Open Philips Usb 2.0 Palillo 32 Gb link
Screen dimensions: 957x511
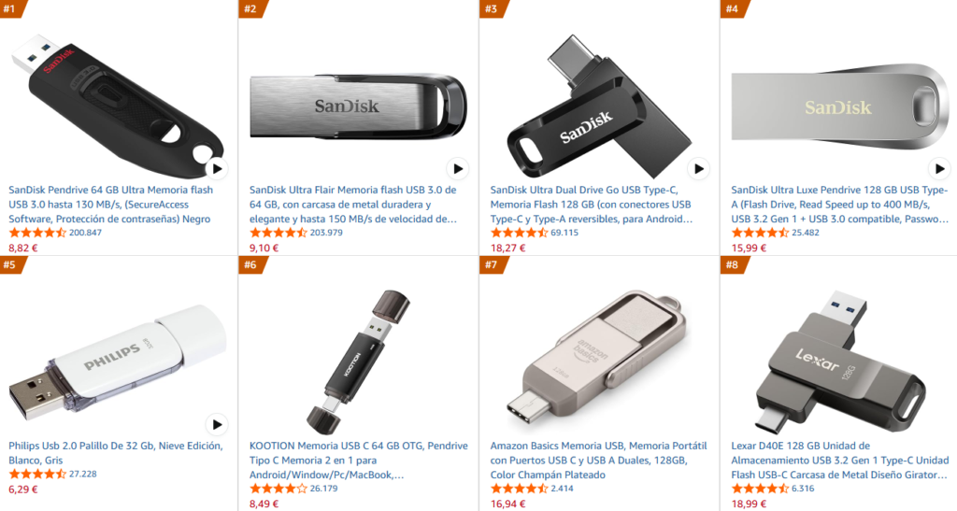pos(116,453)
